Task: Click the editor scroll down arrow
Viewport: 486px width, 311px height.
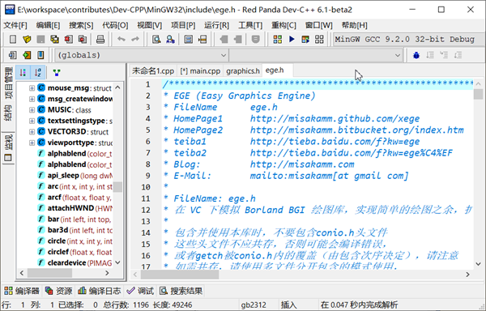Action: (x=478, y=264)
